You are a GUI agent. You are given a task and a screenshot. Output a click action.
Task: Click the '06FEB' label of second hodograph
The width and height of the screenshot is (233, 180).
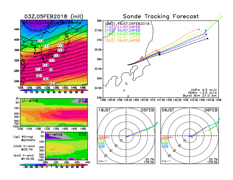[x=211, y=110]
